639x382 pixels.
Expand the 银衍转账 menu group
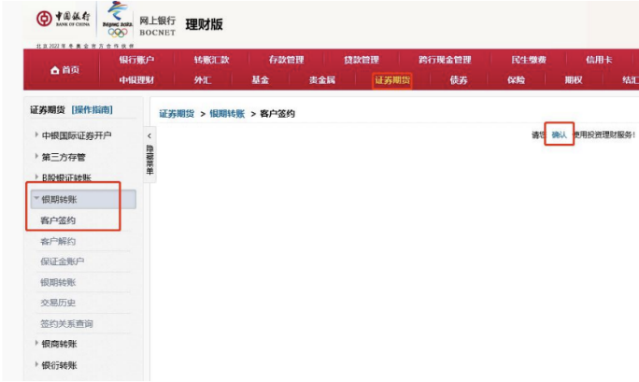[x=58, y=364]
